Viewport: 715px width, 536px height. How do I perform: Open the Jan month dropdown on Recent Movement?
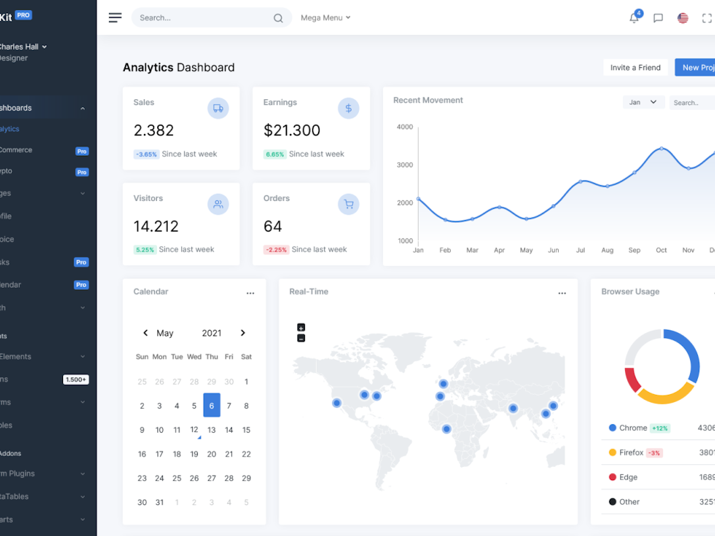click(643, 102)
